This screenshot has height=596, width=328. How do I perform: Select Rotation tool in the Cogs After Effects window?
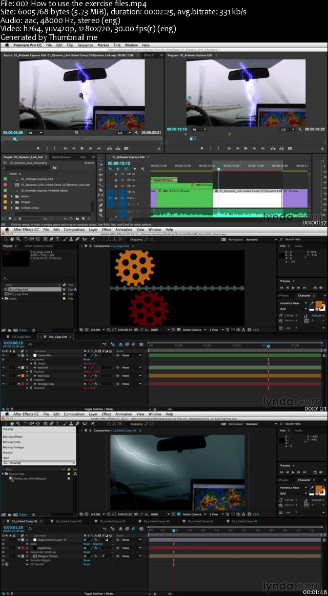[26, 239]
